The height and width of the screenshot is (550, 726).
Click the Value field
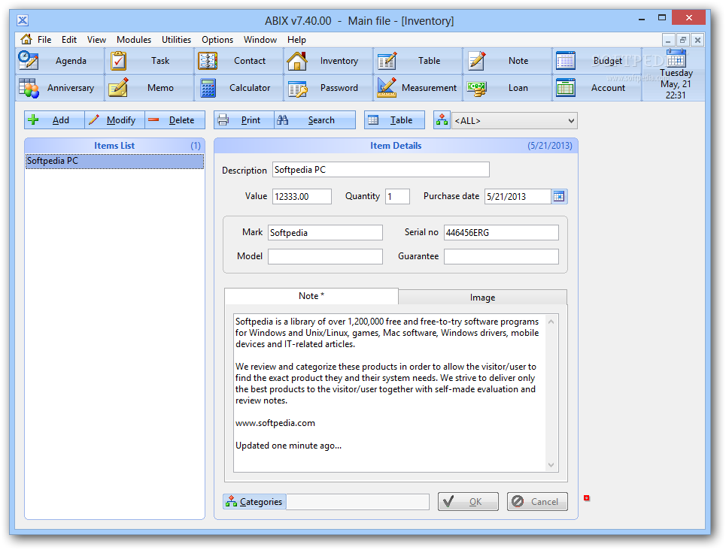(x=302, y=197)
